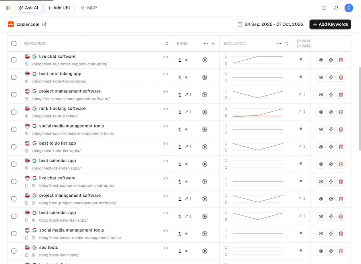Image resolution: width=361 pixels, height=264 pixels.
Task: Click evolution chart for rank tracking software
Action: point(258,112)
